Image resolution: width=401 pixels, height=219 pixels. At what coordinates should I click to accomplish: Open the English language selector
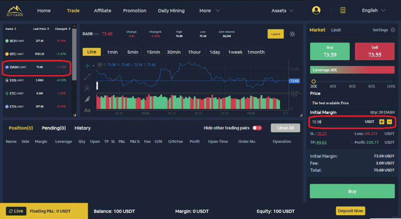click(x=373, y=11)
